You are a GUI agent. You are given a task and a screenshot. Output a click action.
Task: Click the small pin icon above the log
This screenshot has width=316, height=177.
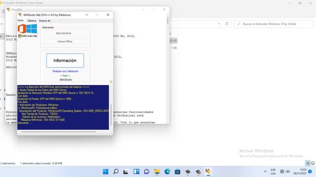[111, 82]
